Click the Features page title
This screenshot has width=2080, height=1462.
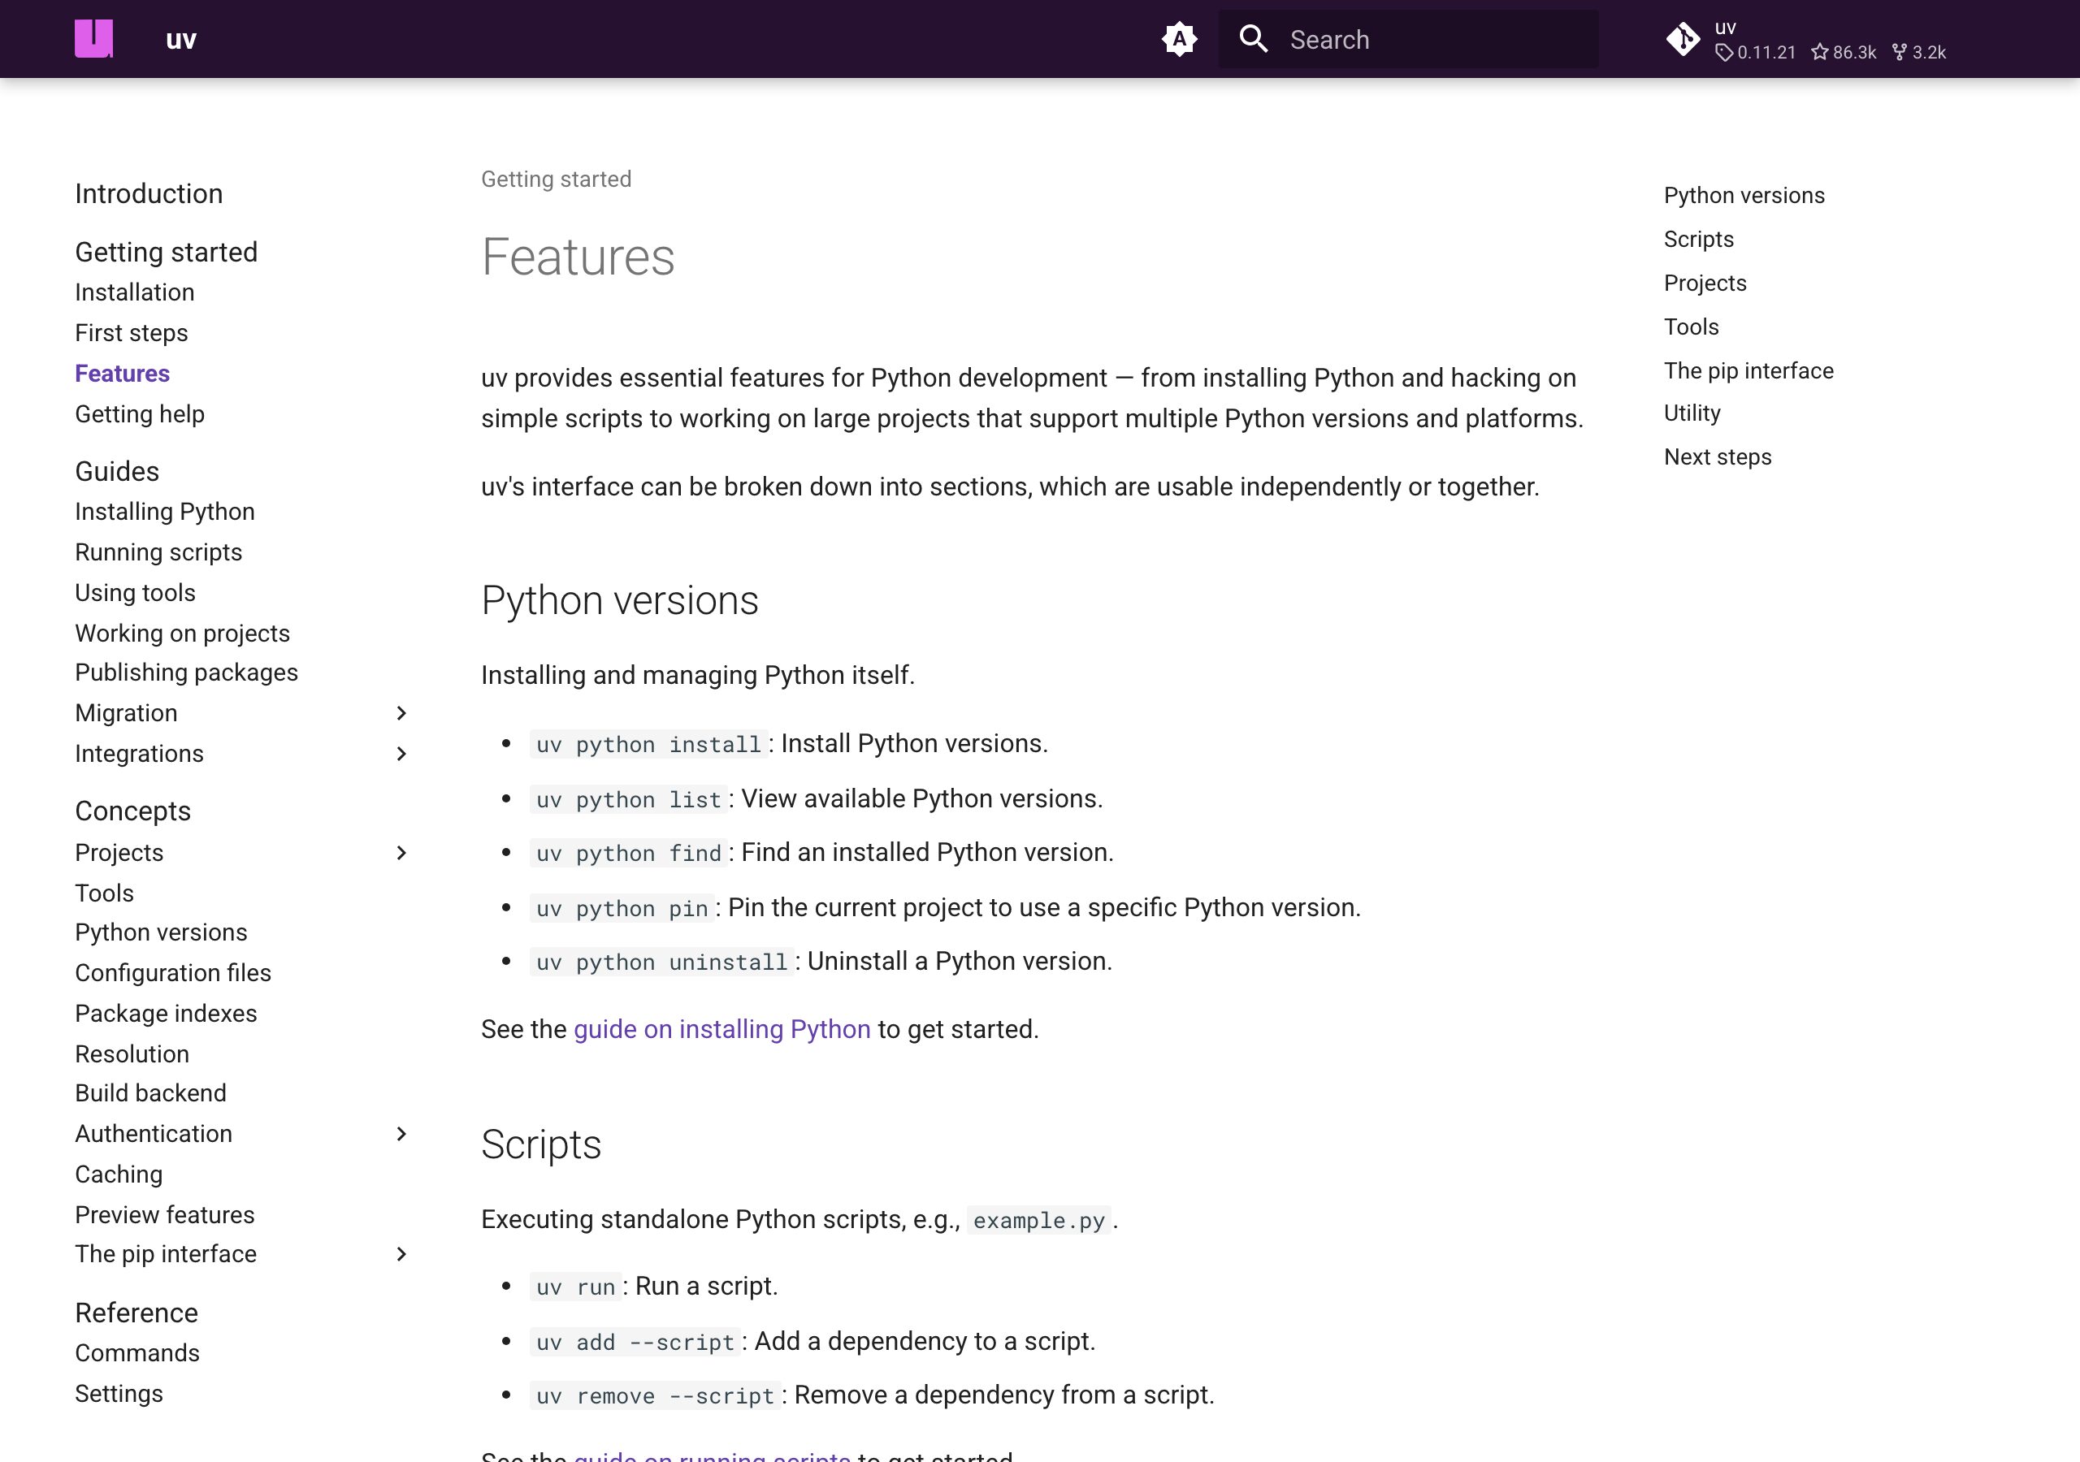click(x=578, y=257)
